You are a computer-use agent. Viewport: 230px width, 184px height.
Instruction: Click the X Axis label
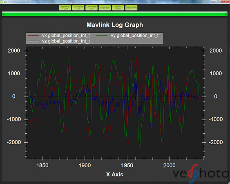pos(114,175)
